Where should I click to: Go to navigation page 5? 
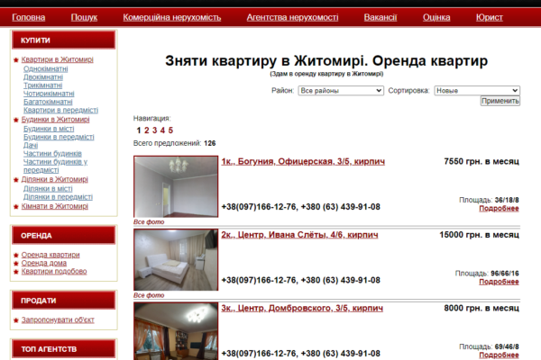170,130
